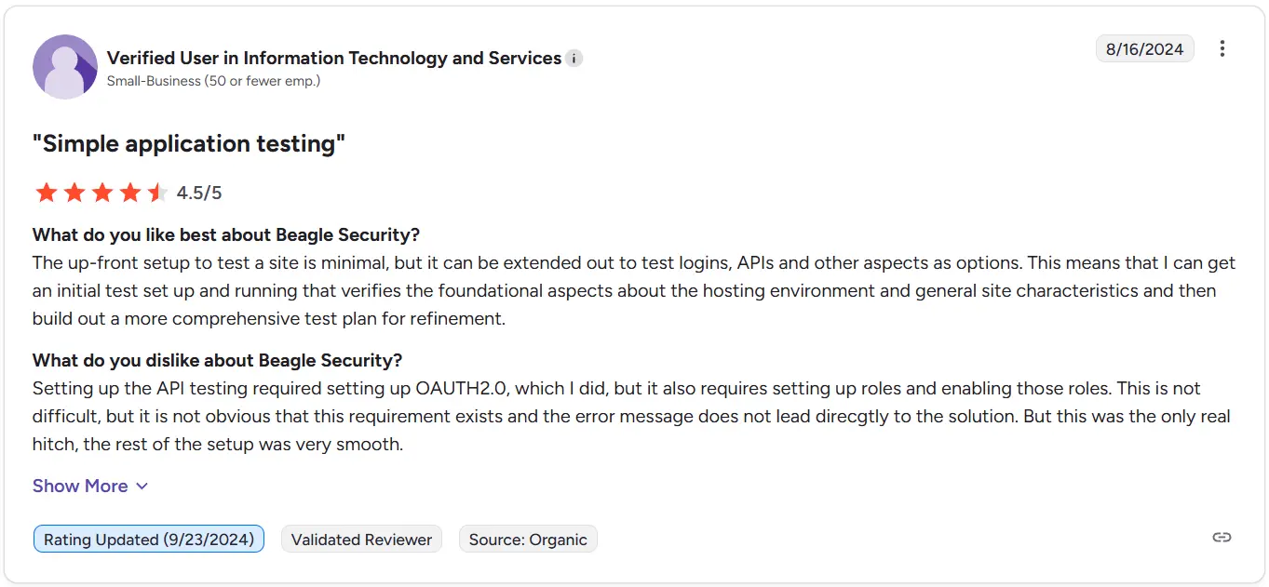Screen dimensions: 1269x587
Task: Click the Verified User in Information Technology name
Action: pyautogui.click(x=334, y=59)
